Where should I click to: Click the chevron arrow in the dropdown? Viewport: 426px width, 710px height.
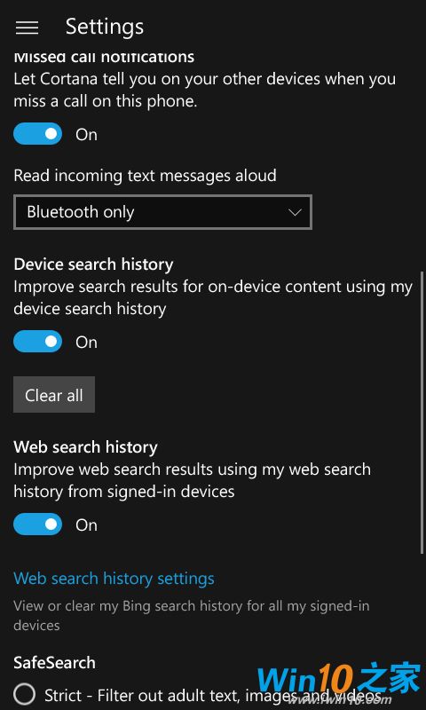[x=295, y=212]
